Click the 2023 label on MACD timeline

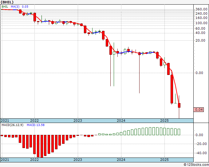(x=78, y=160)
